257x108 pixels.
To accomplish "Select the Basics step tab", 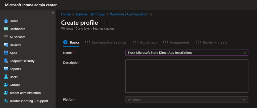I will coord(71,42).
